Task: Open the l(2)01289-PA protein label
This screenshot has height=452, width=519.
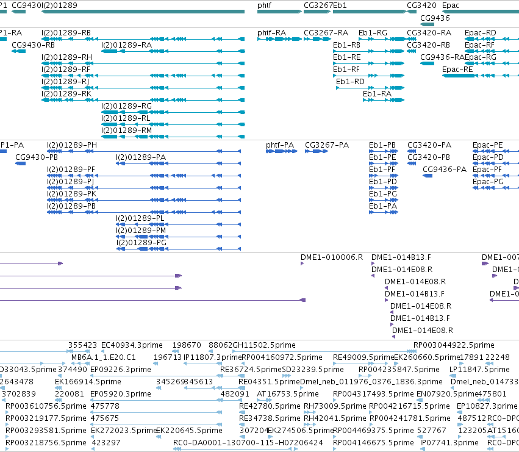Action: click(x=141, y=157)
